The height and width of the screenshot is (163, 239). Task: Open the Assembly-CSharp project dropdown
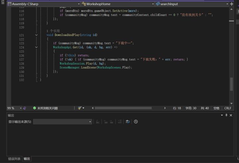coord(44,4)
